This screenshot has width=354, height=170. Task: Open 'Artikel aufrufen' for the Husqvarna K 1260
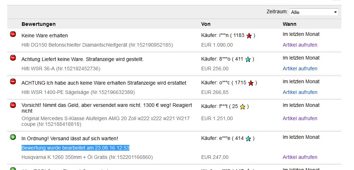[300, 157]
